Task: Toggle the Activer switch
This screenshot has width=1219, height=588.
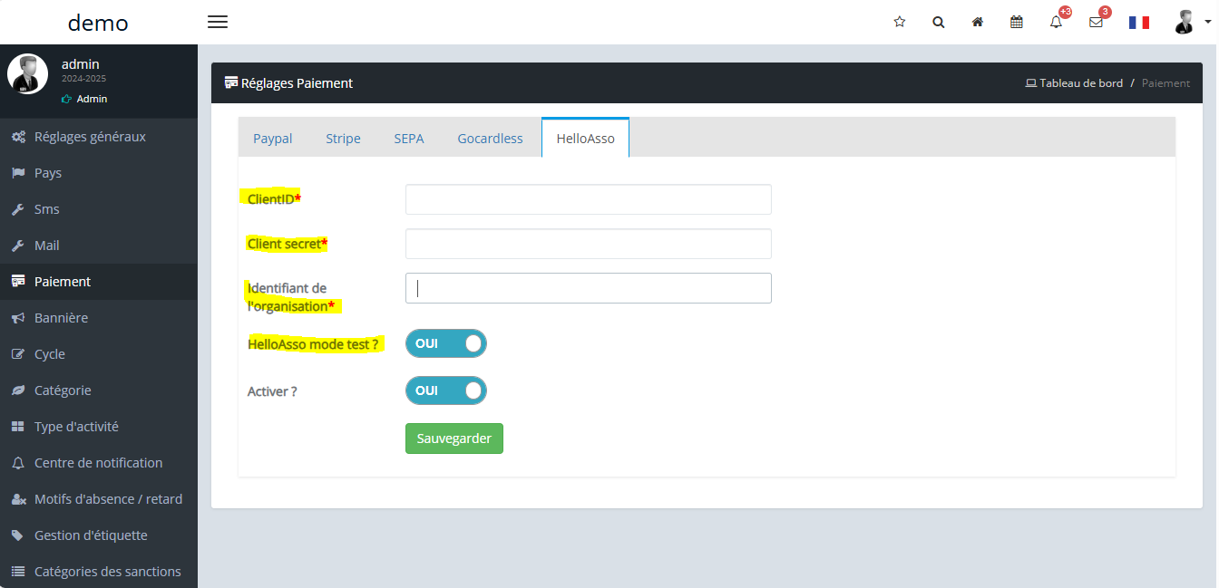Action: (446, 390)
